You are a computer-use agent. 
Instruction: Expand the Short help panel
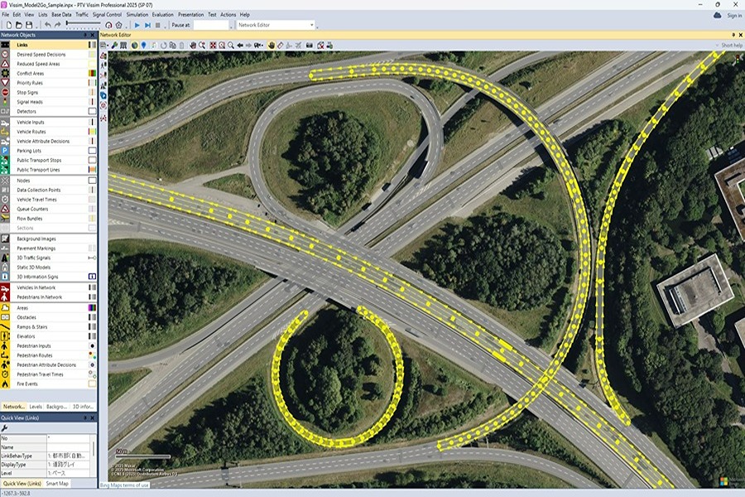tap(729, 45)
